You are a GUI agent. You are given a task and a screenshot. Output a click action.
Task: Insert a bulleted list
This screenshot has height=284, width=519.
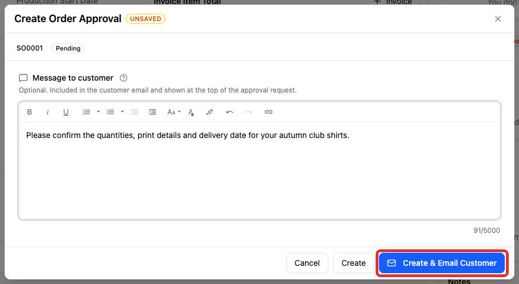[110, 112]
